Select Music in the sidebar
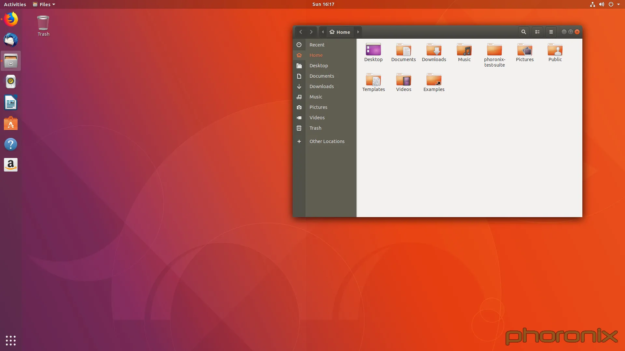This screenshot has width=625, height=351. (325, 97)
